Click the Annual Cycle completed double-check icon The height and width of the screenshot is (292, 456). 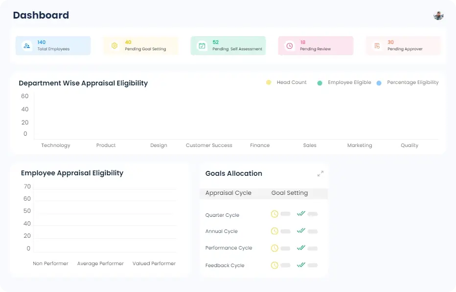pyautogui.click(x=301, y=231)
